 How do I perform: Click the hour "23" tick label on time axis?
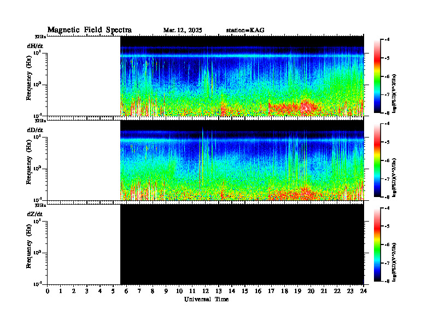pos(350,291)
